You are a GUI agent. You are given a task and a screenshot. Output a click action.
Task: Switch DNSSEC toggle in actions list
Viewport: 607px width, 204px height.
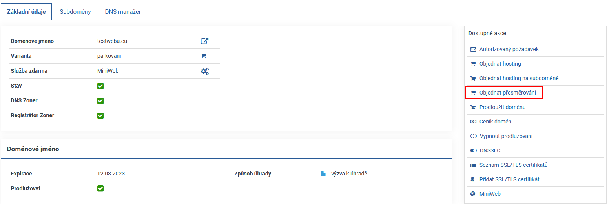click(x=473, y=150)
